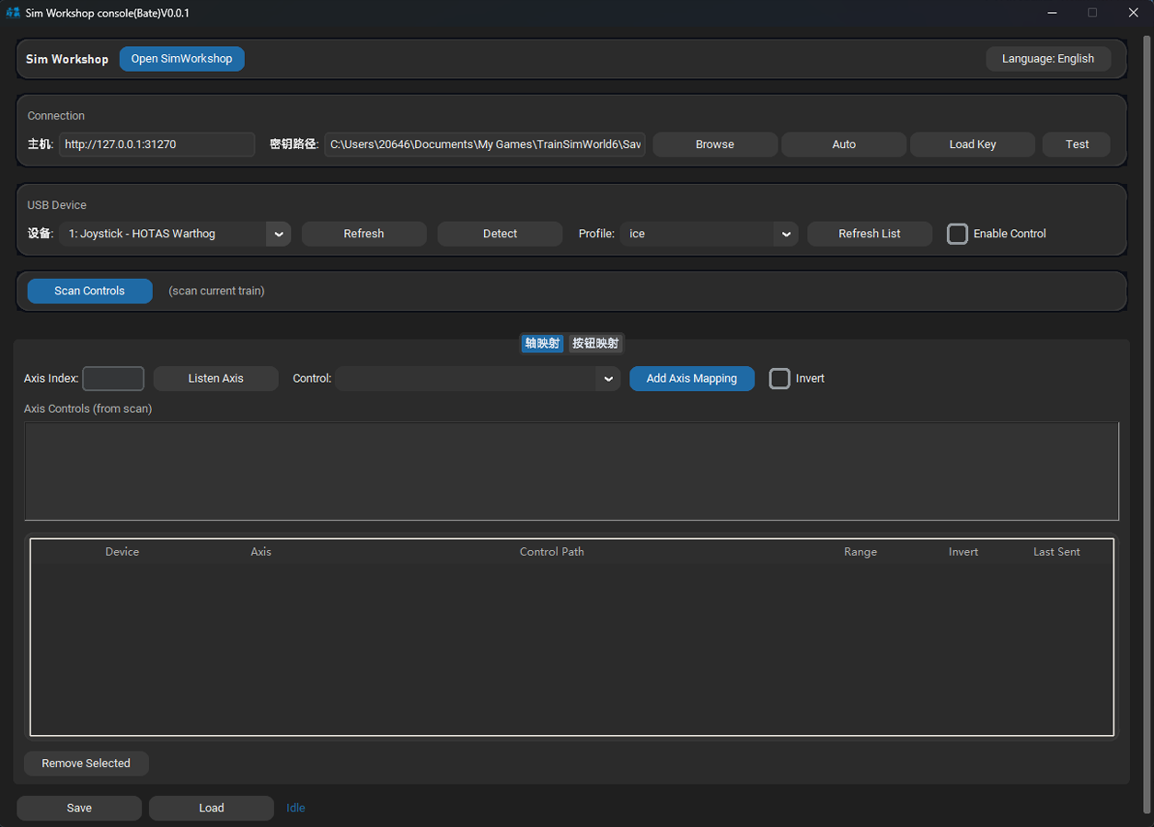This screenshot has width=1154, height=827.
Task: Click Browse for key path
Action: (714, 144)
